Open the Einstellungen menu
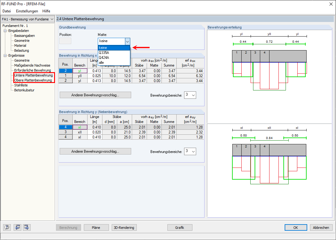This screenshot has width=336, height=240. pos(27,11)
